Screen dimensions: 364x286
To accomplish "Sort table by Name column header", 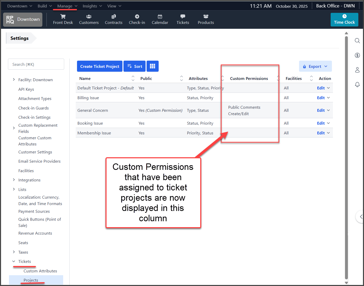I will (x=85, y=78).
